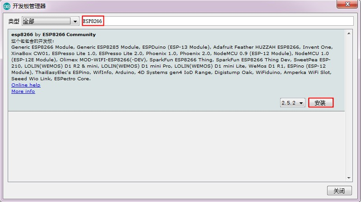Screen dimensions: 361x202
Task: Click the 安装 install button
Action: tap(321, 103)
